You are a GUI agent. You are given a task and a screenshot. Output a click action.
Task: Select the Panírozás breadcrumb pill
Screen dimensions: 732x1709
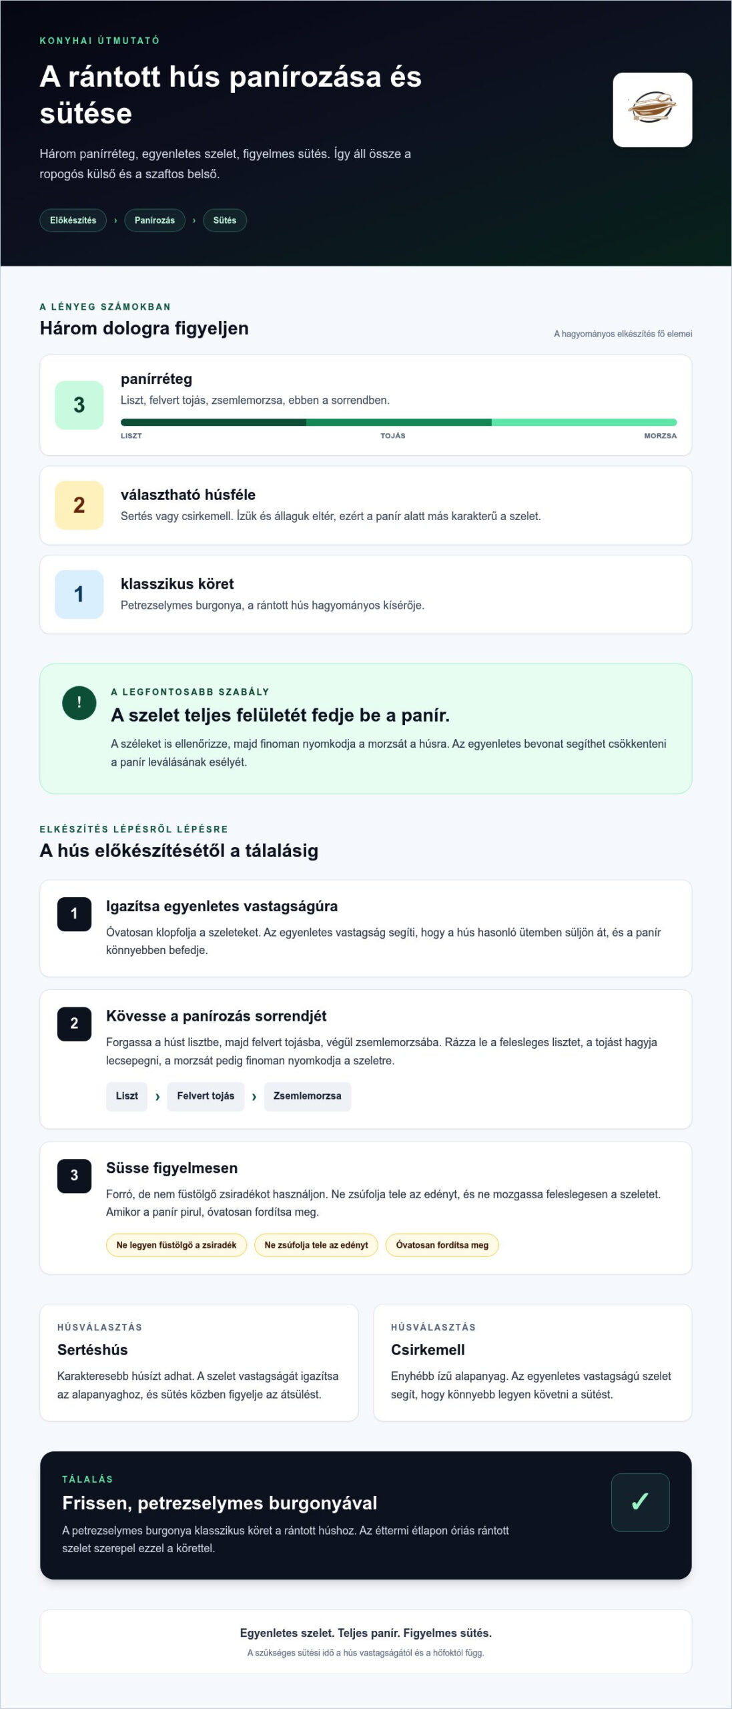(x=155, y=220)
